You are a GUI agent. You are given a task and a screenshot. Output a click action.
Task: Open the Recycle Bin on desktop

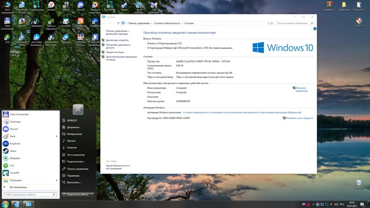[x=359, y=184]
